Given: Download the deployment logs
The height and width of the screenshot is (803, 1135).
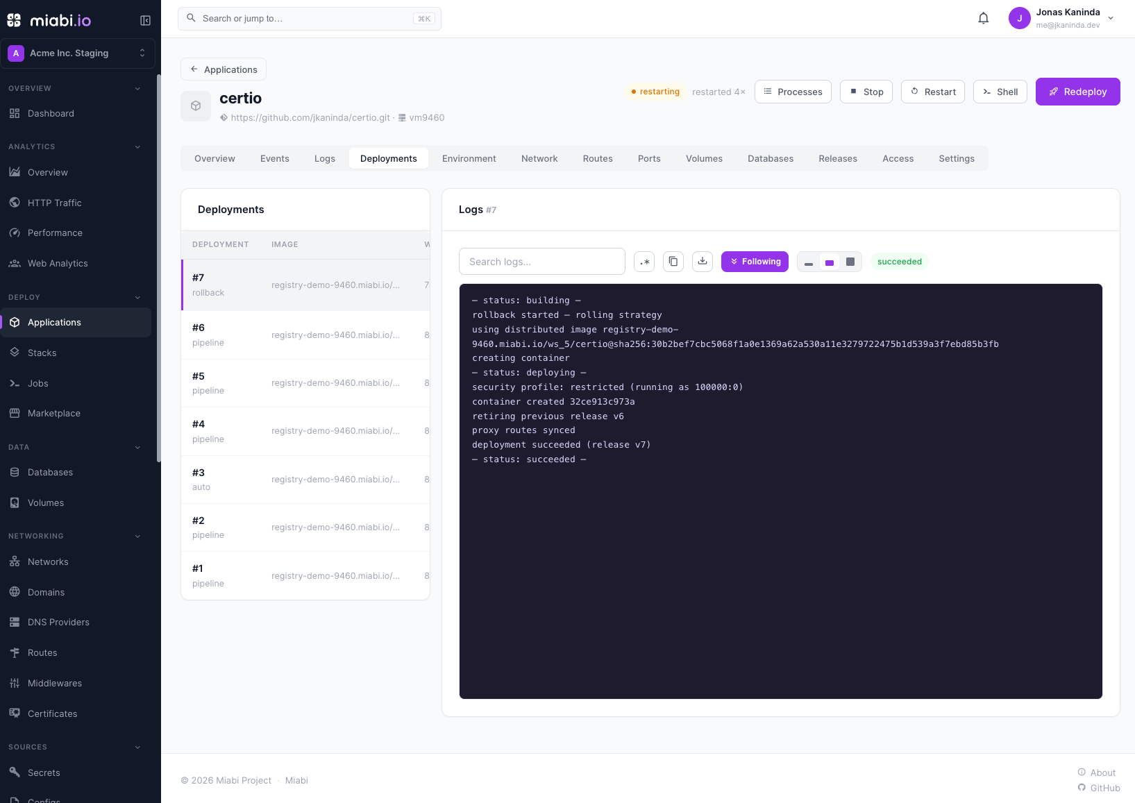Looking at the screenshot, I should tap(703, 262).
